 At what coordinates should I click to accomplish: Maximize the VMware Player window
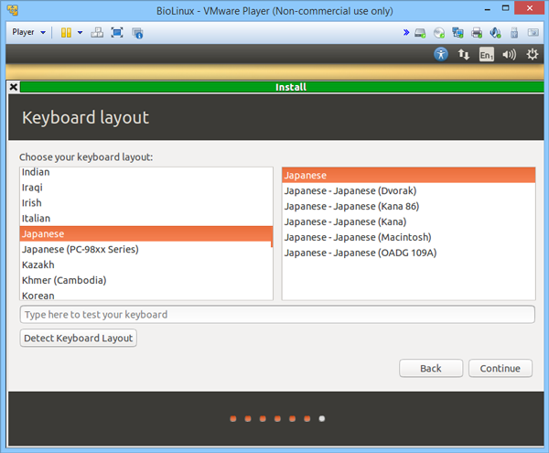[x=505, y=8]
